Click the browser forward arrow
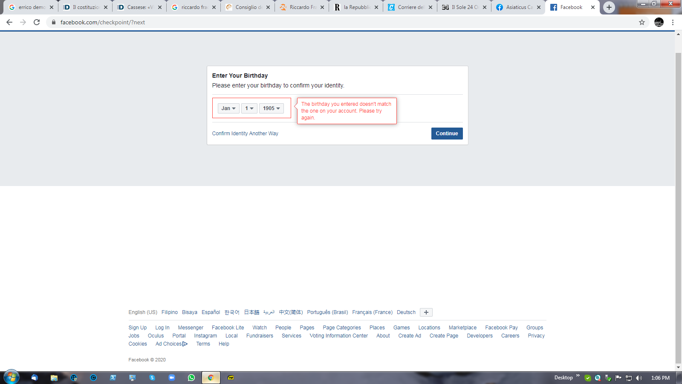 (23, 22)
